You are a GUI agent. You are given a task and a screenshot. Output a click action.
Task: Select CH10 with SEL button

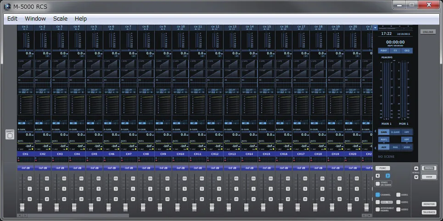point(185,178)
